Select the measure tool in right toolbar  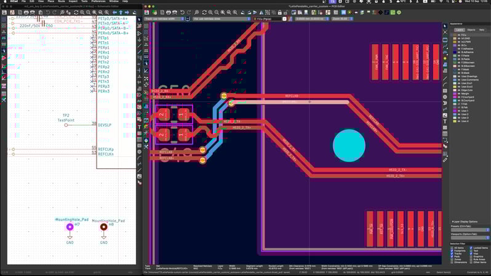[x=445, y=160]
